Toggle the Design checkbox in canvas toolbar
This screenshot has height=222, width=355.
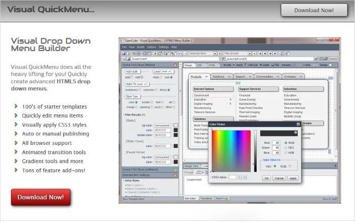click(x=330, y=65)
